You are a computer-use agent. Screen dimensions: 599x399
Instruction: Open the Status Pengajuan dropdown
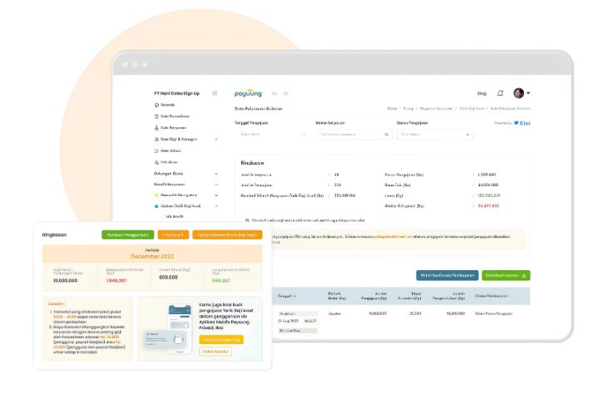(x=435, y=135)
